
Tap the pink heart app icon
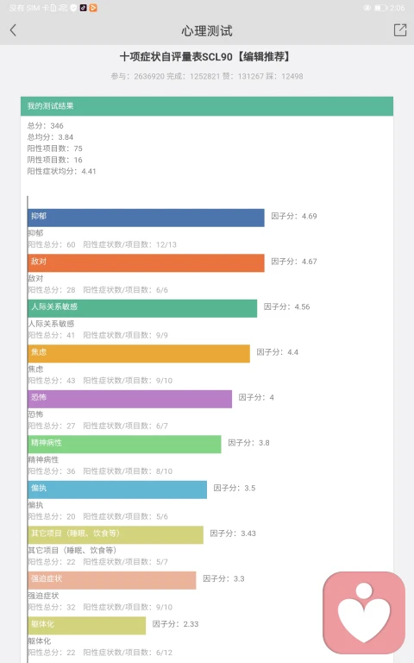pyautogui.click(x=364, y=613)
